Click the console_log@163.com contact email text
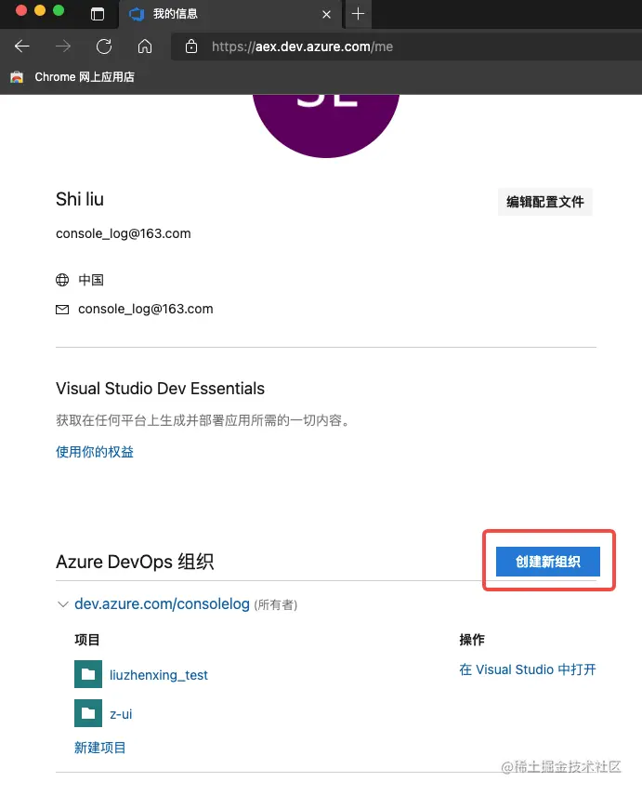This screenshot has width=642, height=795. pos(146,309)
